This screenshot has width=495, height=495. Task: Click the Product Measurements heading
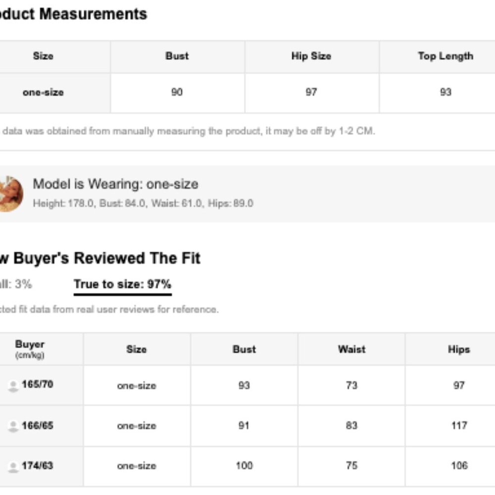74,14
